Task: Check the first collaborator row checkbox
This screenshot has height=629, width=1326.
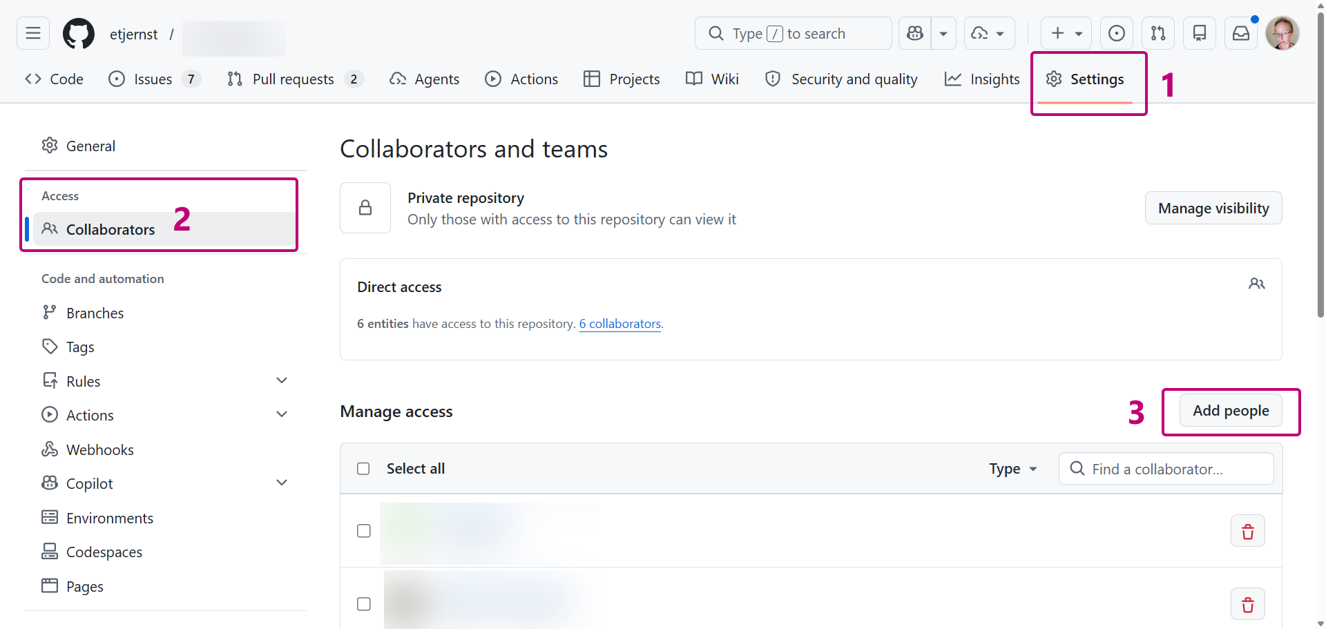Action: click(x=364, y=531)
